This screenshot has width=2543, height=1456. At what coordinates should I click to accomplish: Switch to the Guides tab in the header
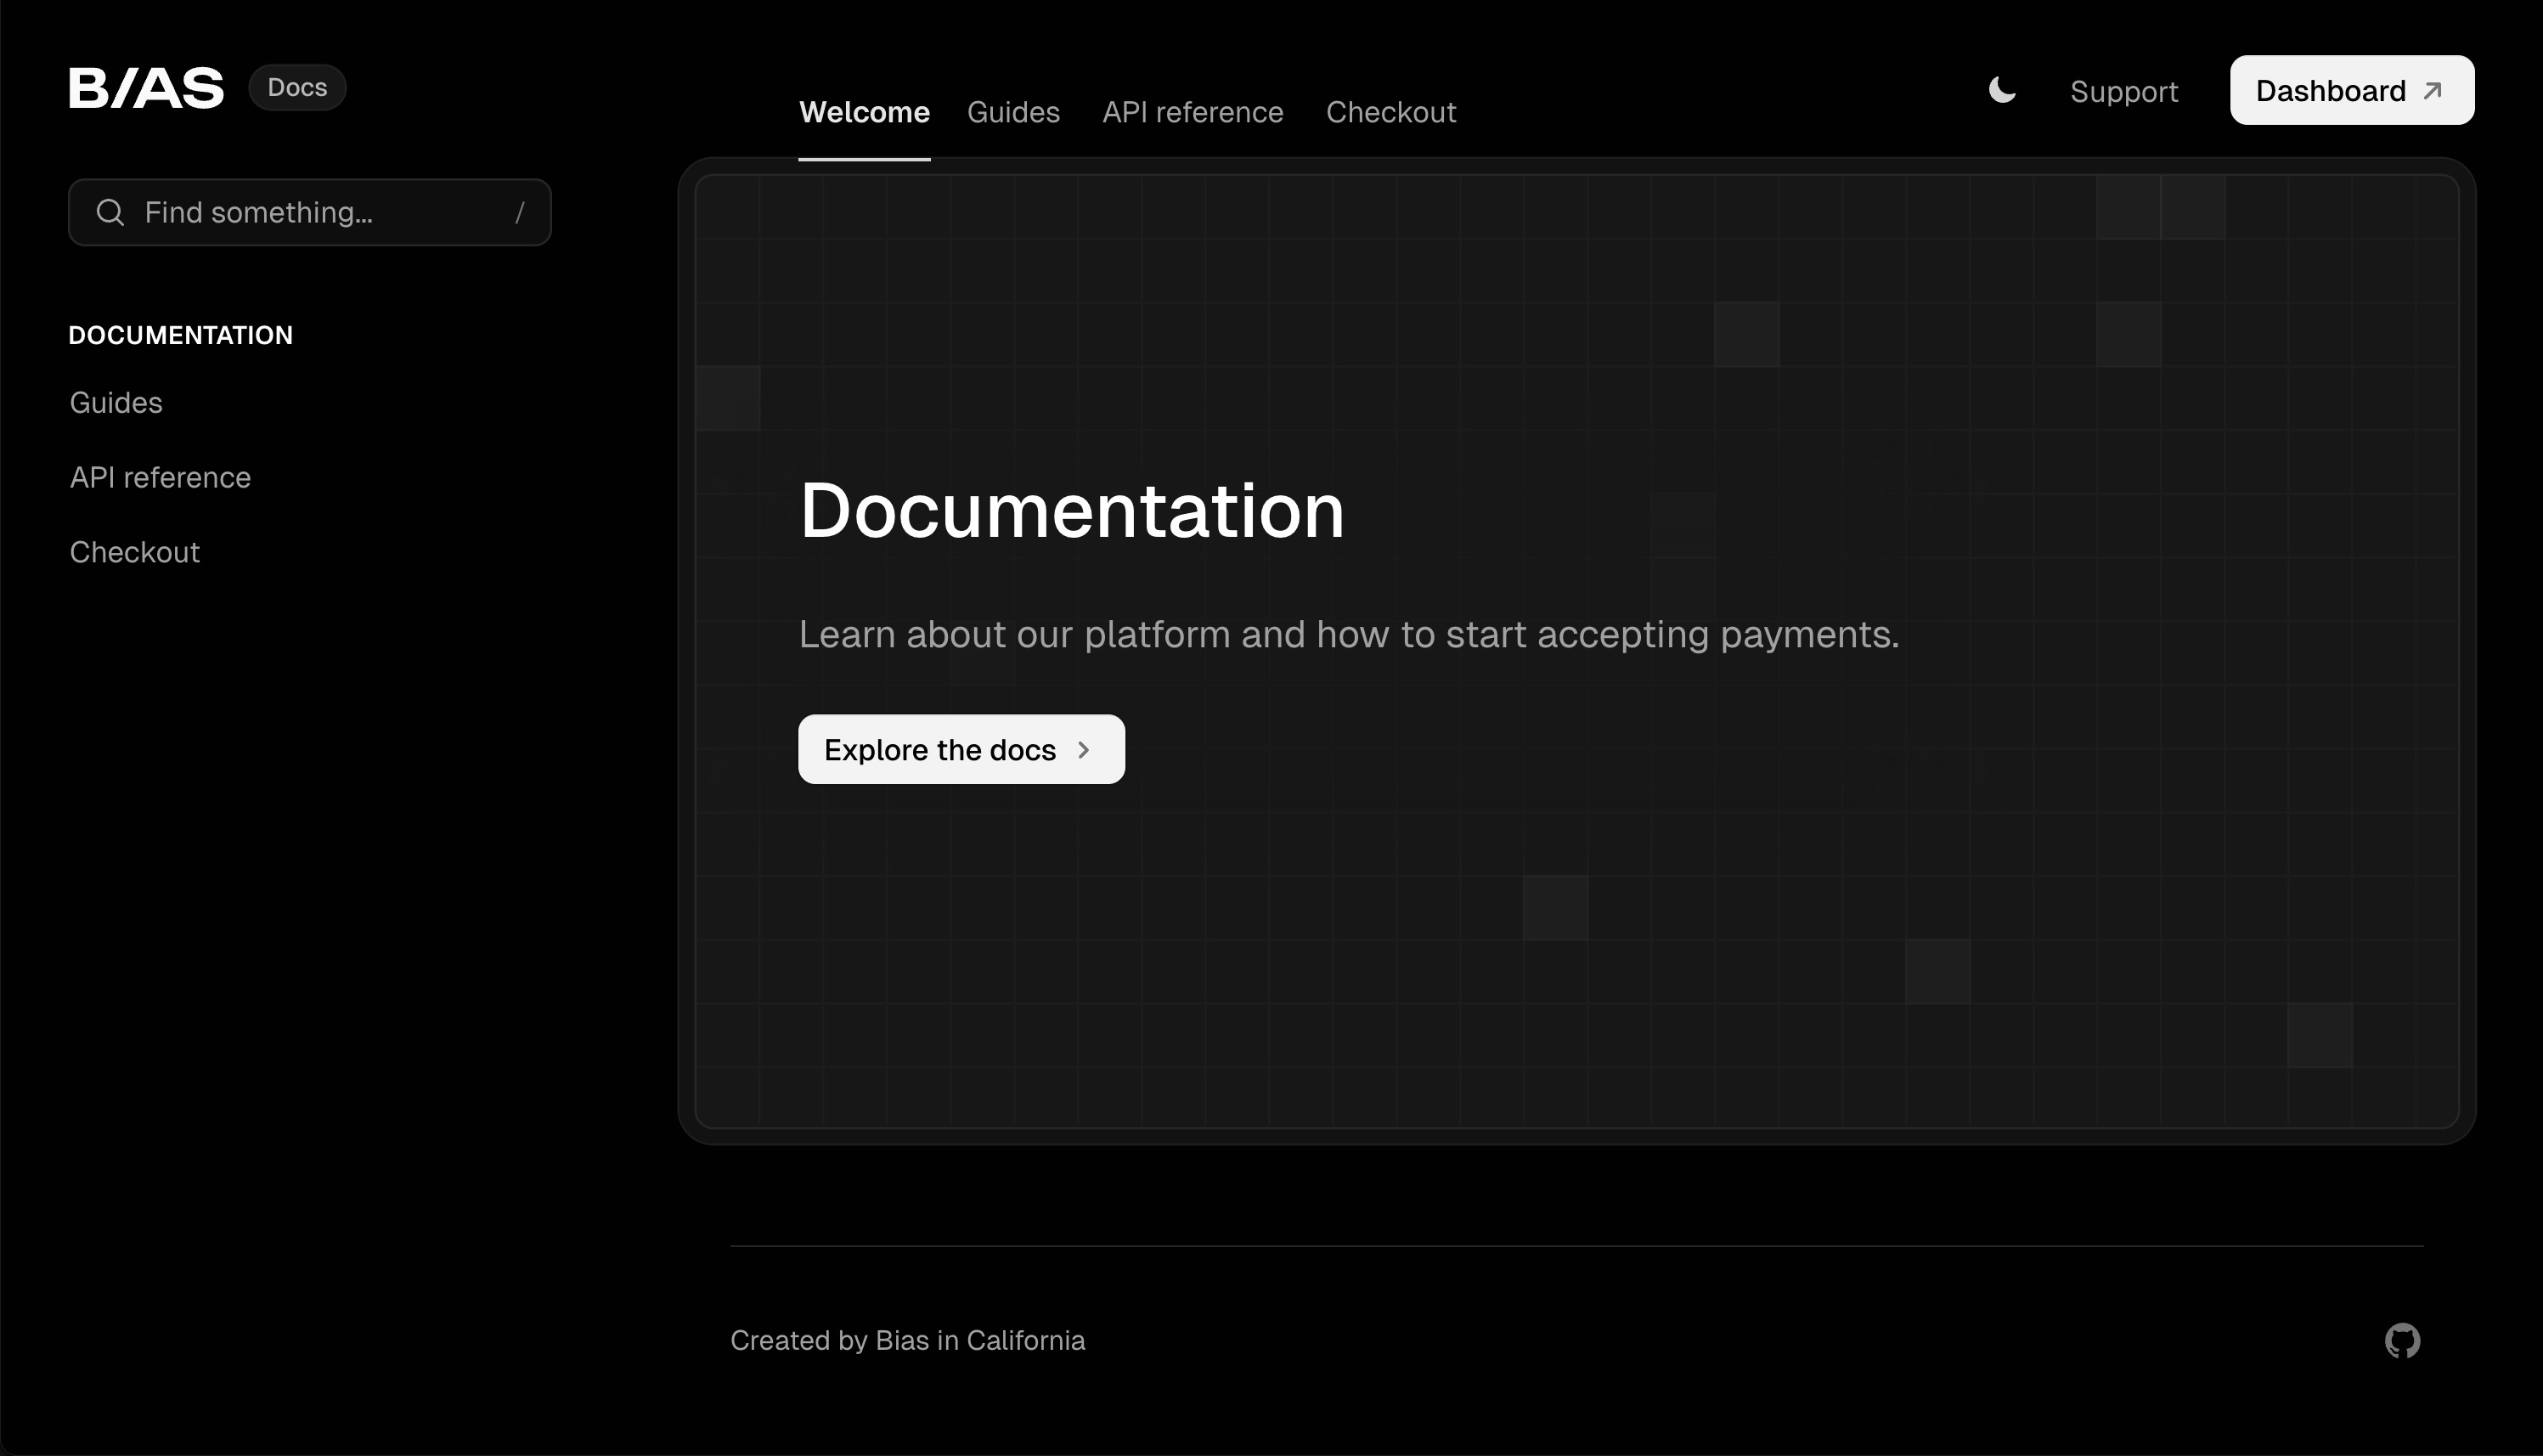pyautogui.click(x=1013, y=111)
